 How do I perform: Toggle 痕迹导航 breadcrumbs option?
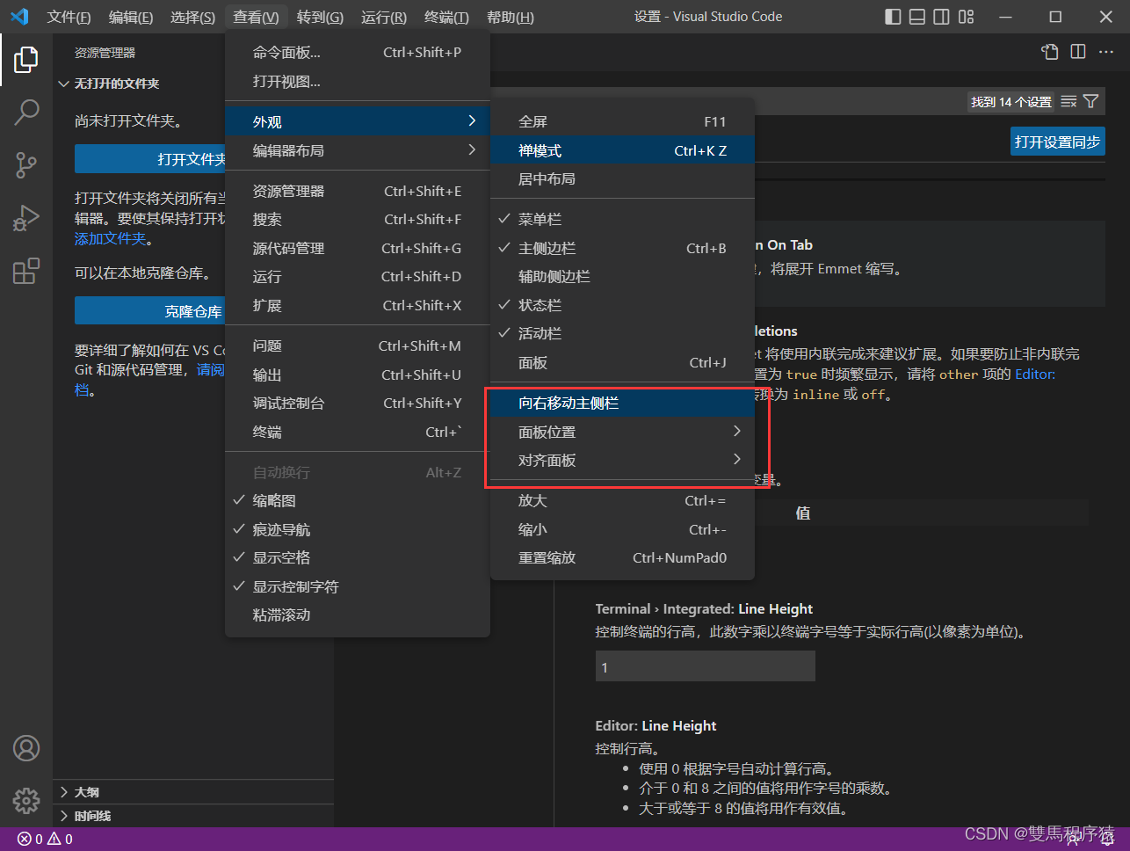[357, 530]
